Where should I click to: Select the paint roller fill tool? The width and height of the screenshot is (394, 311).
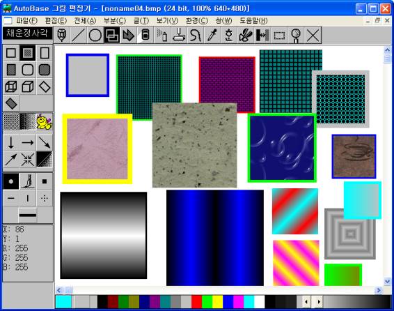179,35
